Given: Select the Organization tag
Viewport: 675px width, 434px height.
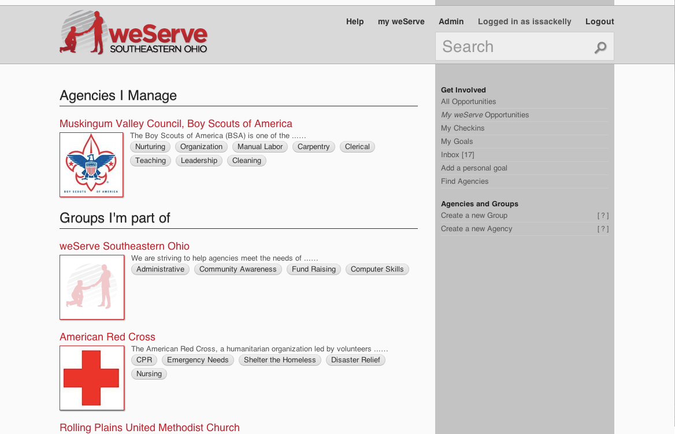Looking at the screenshot, I should pos(202,147).
